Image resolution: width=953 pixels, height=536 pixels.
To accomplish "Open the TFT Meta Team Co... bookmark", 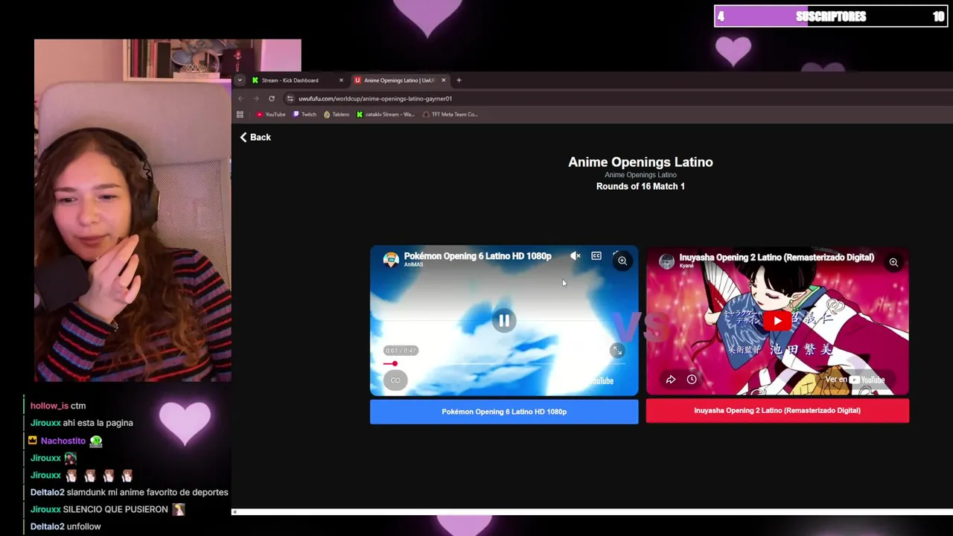I will (450, 115).
